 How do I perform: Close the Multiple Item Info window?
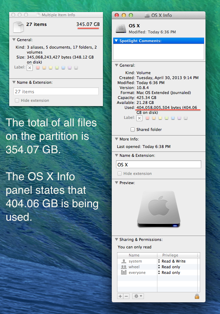coord(13,15)
